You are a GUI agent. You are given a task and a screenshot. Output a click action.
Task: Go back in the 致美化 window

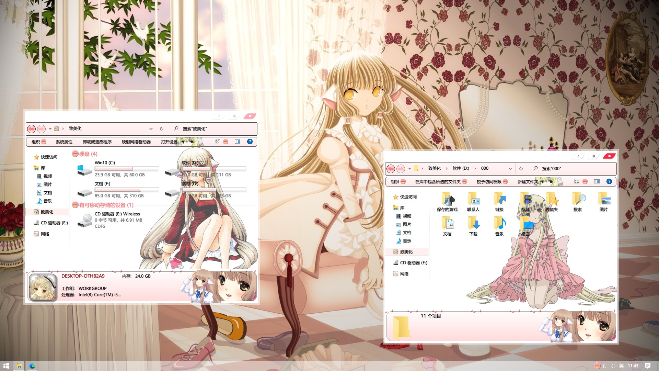(31, 129)
